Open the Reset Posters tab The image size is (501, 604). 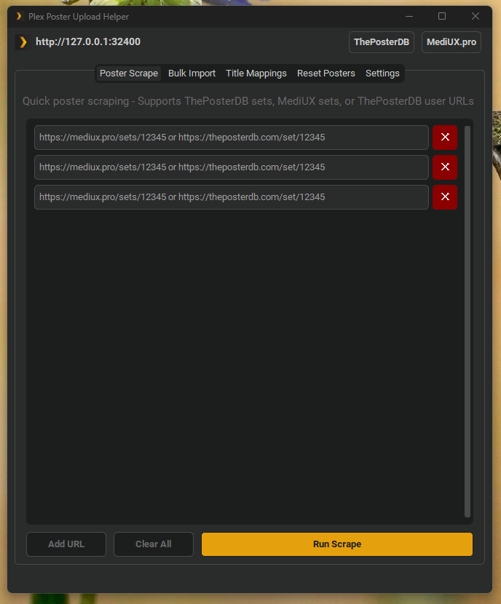326,73
